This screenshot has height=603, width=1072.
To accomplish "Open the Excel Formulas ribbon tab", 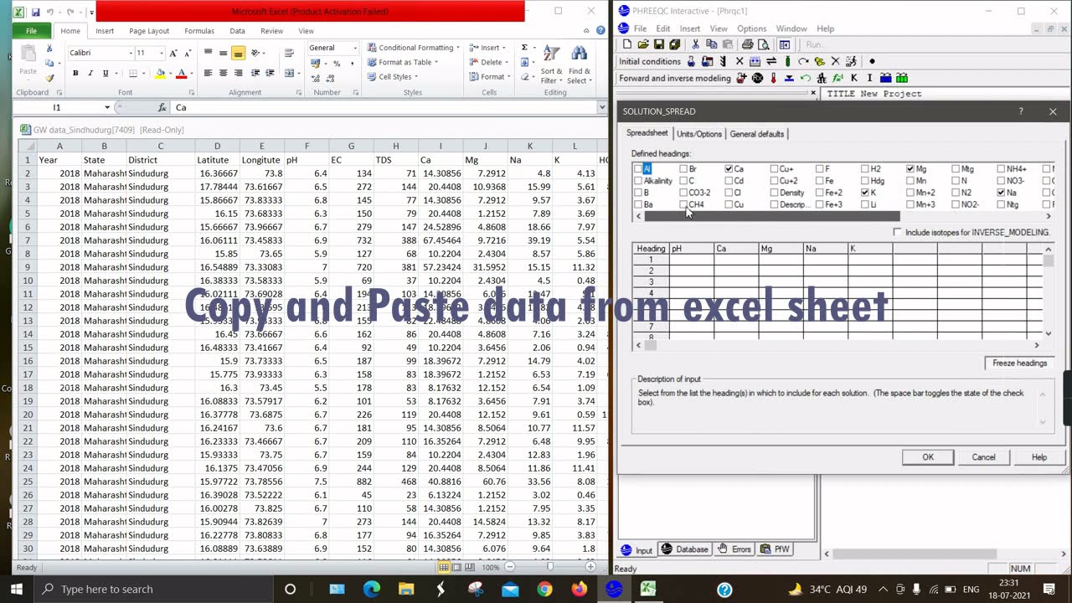I will pos(199,31).
